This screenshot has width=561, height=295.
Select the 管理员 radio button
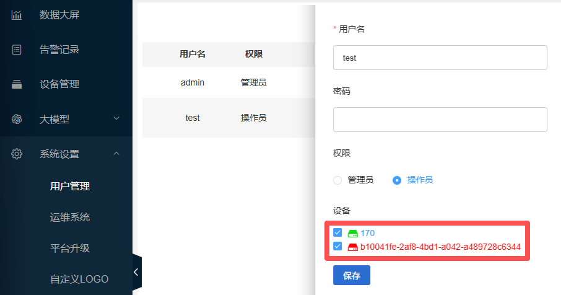[337, 180]
